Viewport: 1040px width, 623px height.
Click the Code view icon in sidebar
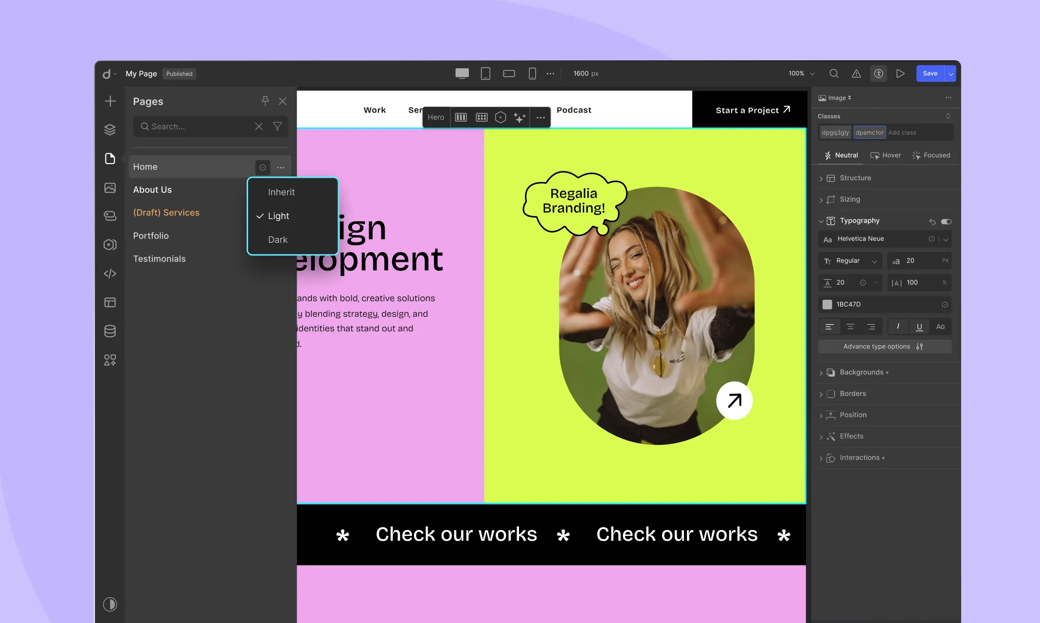(x=110, y=273)
